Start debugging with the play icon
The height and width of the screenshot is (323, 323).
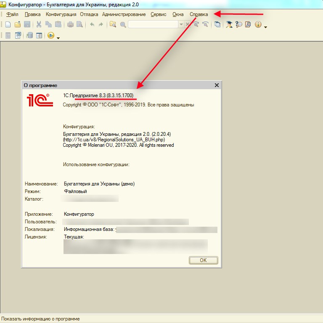coord(50,35)
